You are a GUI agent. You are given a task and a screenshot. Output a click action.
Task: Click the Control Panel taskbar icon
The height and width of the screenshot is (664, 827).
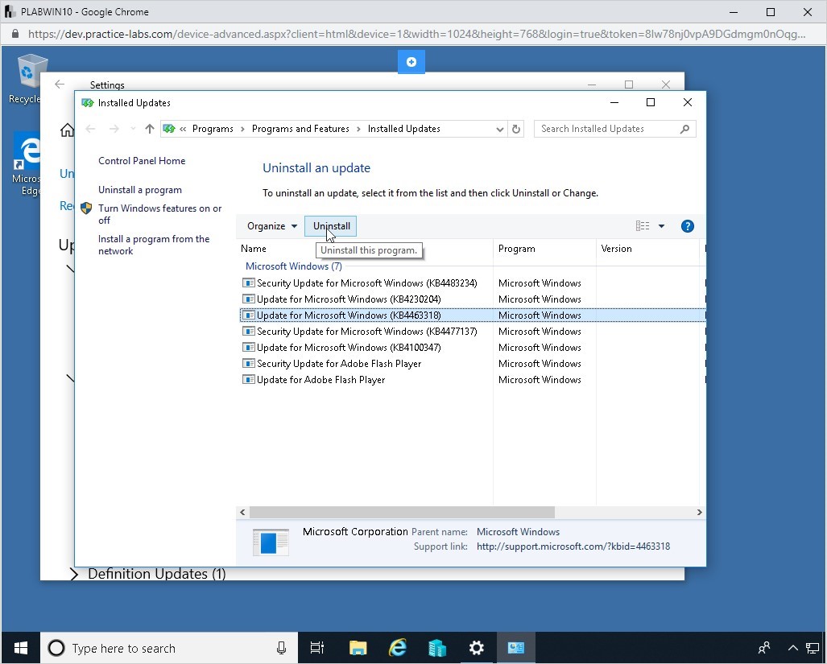click(x=516, y=648)
